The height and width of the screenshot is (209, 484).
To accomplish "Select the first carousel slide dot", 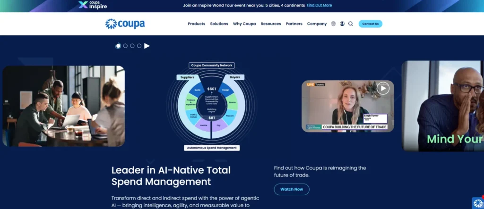I will 118,46.
